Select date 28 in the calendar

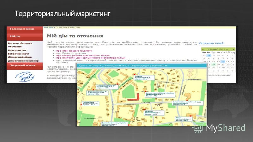tap(209, 56)
